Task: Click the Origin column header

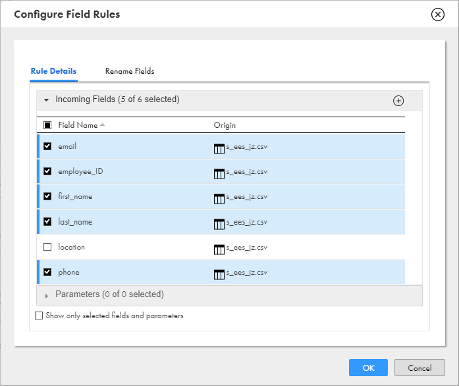Action: pyautogui.click(x=225, y=125)
